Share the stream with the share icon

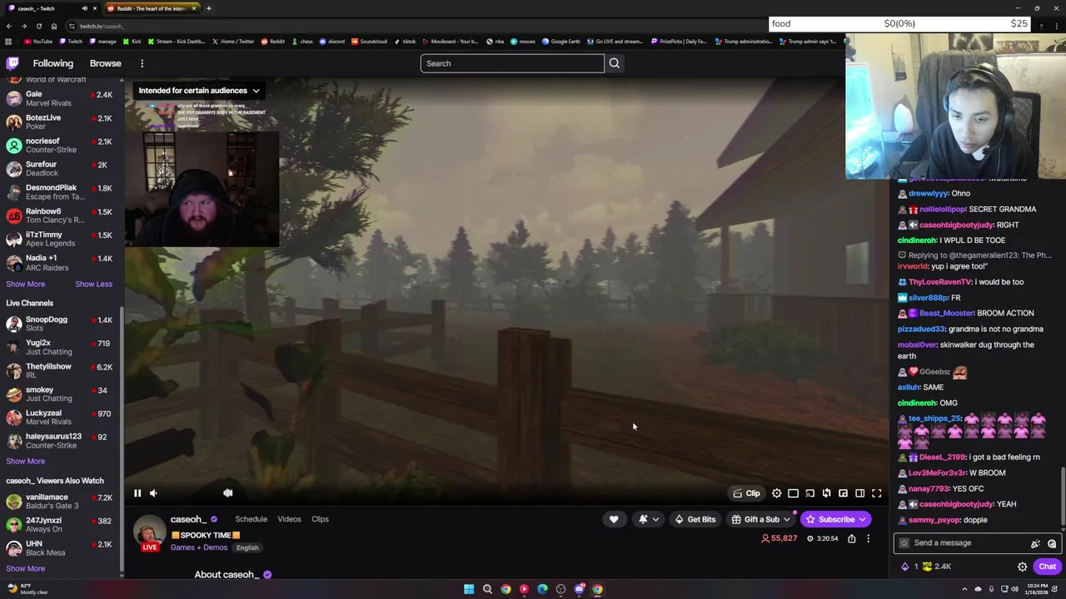pyautogui.click(x=851, y=538)
